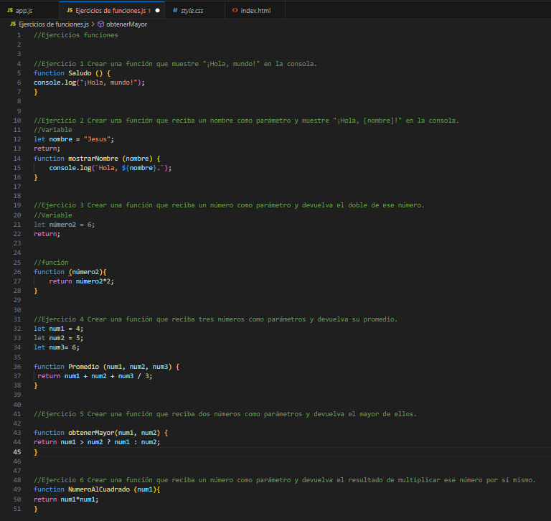
Task: Click the breadcrumb chevron separator
Action: [x=93, y=24]
